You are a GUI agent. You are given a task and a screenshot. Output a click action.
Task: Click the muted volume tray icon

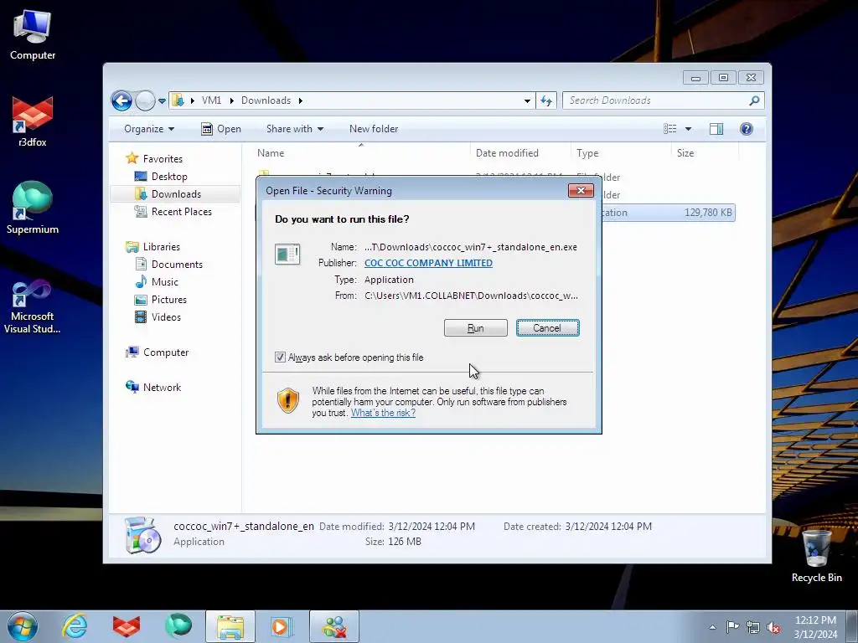click(773, 627)
